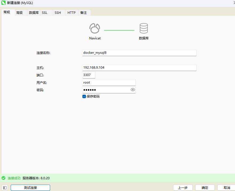This screenshot has height=191, width=235.
Task: Toggle the 保存密码 checkbox
Action: (x=84, y=96)
